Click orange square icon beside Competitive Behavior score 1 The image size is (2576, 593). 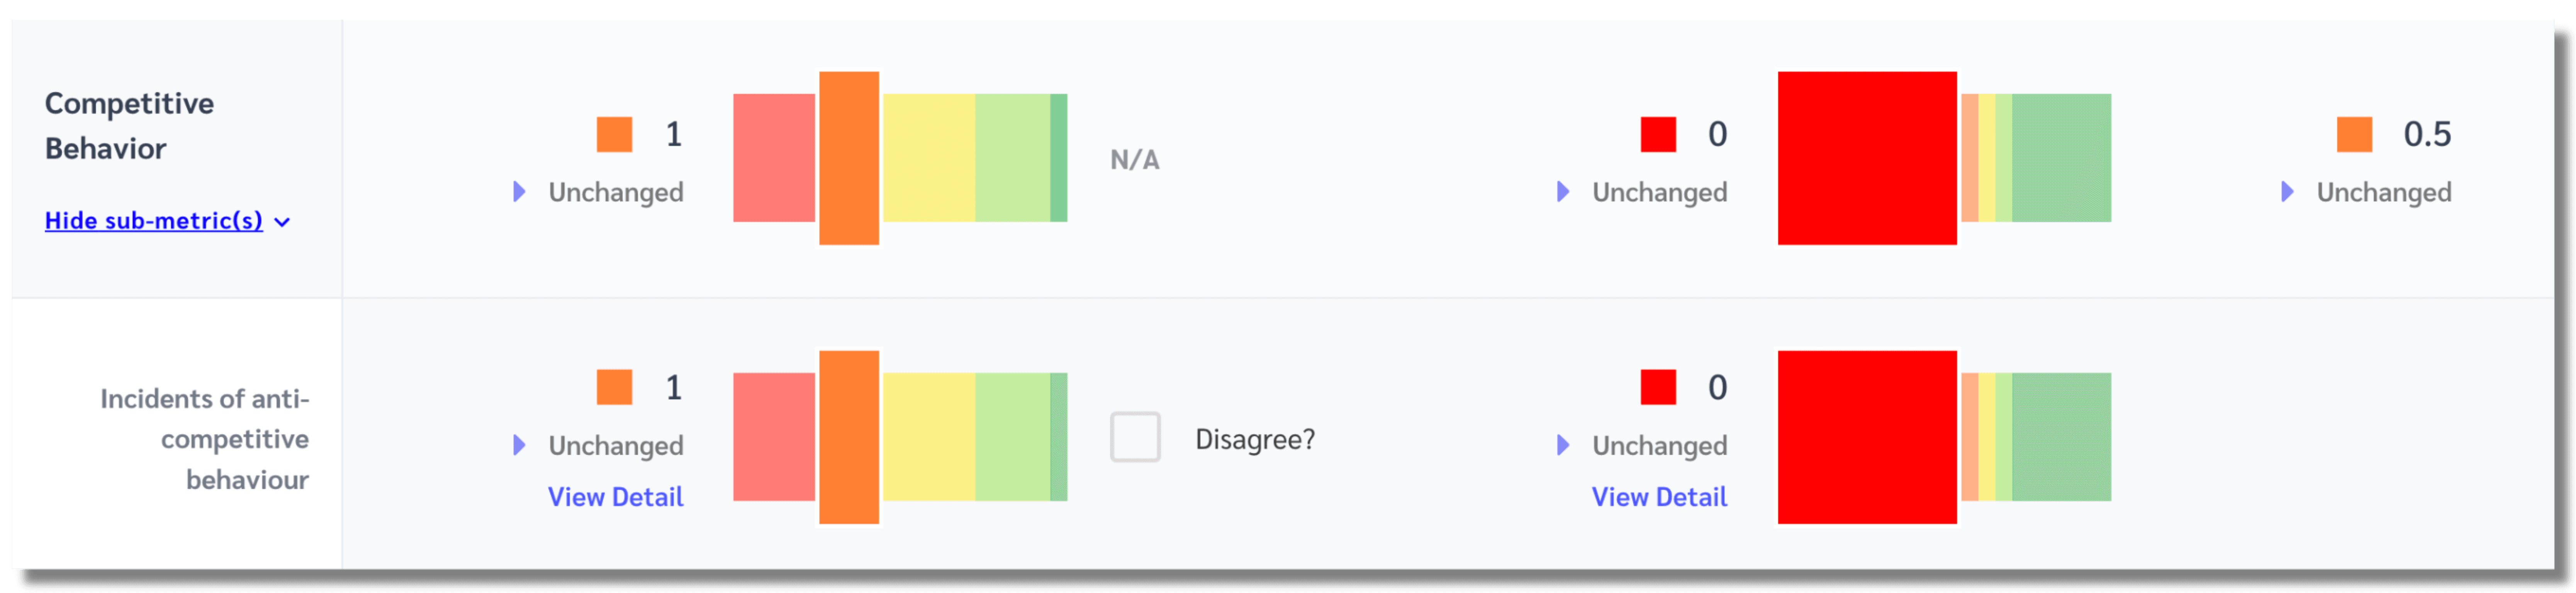coord(614,134)
